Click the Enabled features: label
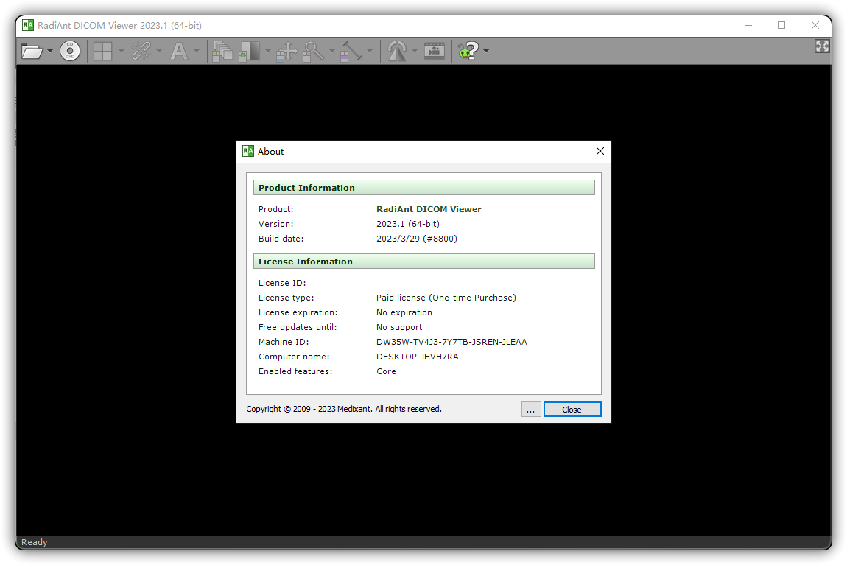Viewport: 847px width, 565px height. 295,371
